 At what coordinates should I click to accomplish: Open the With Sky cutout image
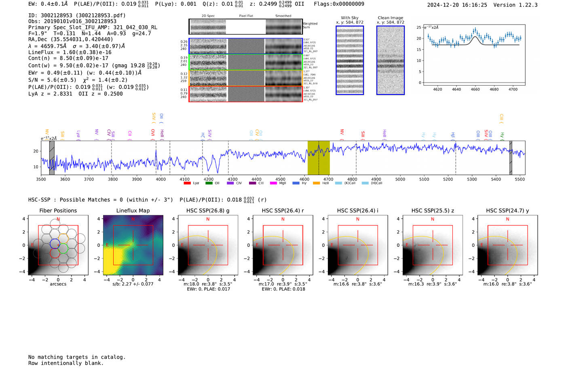click(x=350, y=60)
